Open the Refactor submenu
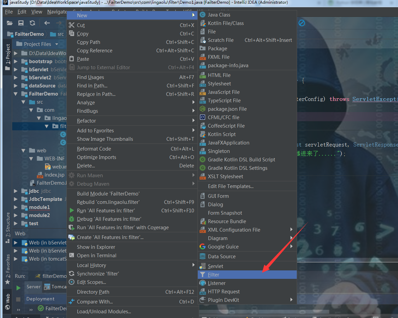Screen dimensions: 398x318 [132, 121]
